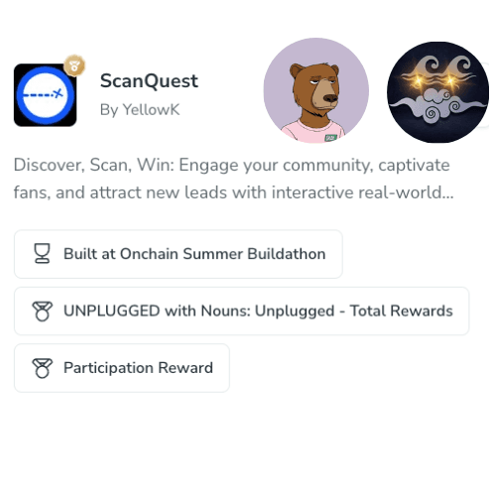Click medal icon beside Participation Reward
496x496 pixels.
pyautogui.click(x=43, y=368)
